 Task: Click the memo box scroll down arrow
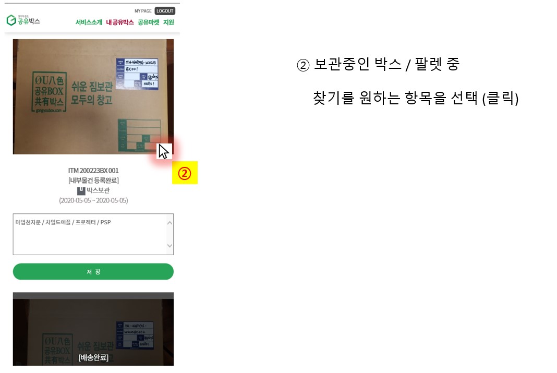tap(170, 246)
